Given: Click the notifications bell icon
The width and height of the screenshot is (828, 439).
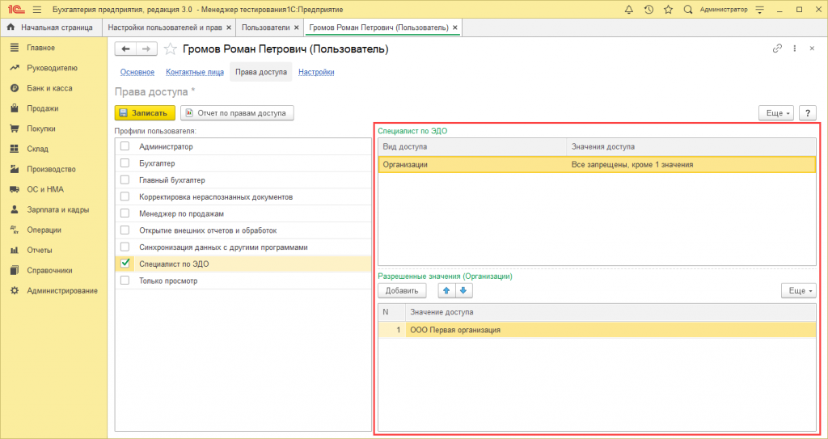Looking at the screenshot, I should coord(629,9).
